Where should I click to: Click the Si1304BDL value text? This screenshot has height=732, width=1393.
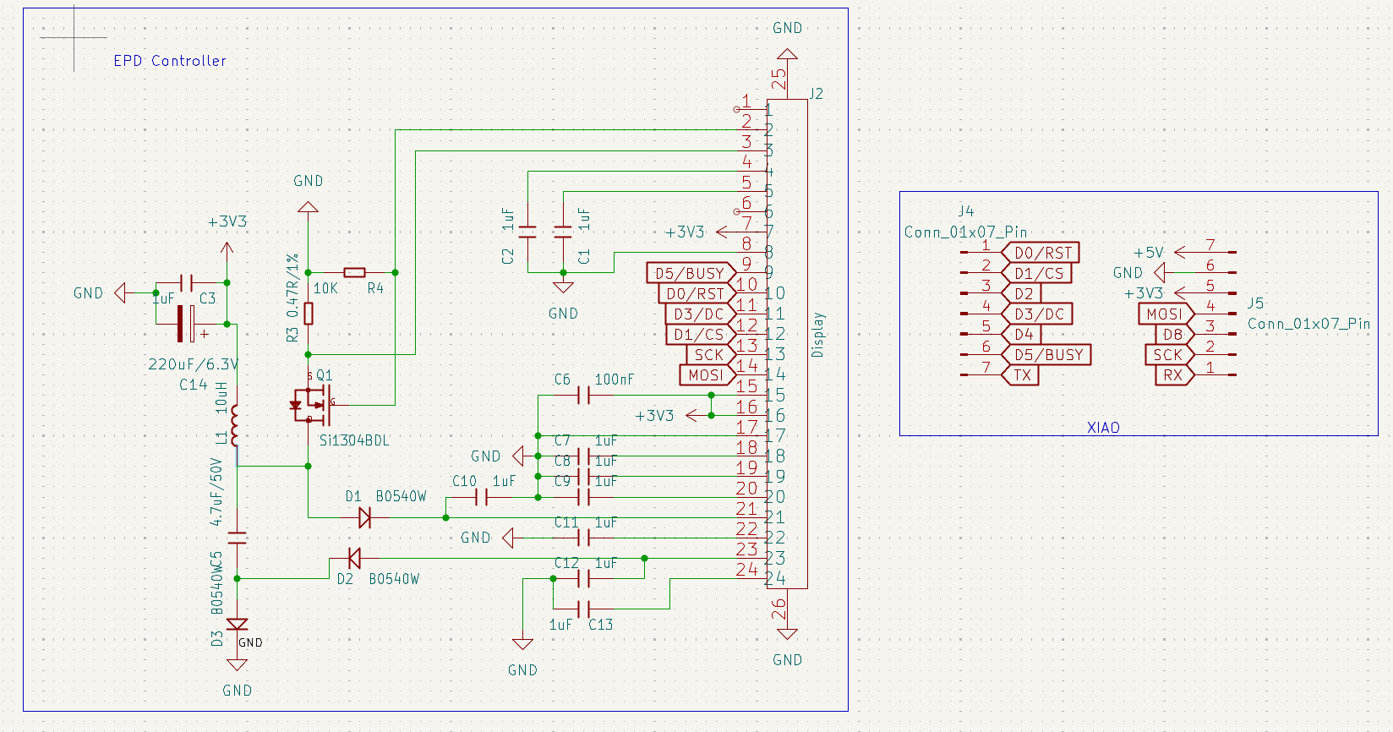pos(354,440)
